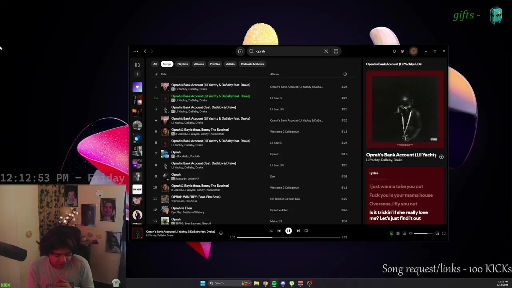Image resolution: width=512 pixels, height=288 pixels.
Task: Toggle repeat in the player bar
Action: [x=306, y=231]
